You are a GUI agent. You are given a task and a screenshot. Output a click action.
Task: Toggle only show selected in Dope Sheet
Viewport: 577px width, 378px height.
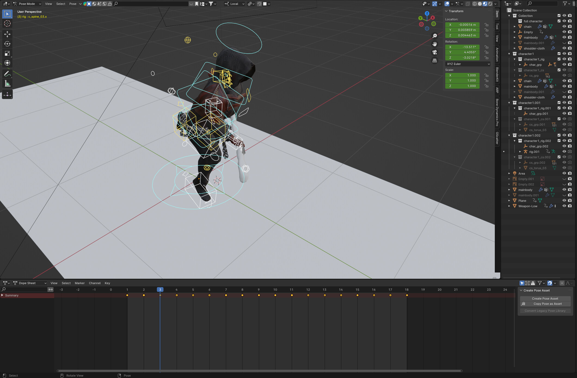coord(522,283)
